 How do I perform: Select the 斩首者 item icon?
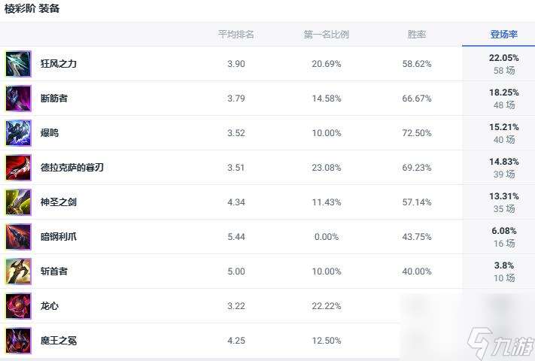(18, 272)
